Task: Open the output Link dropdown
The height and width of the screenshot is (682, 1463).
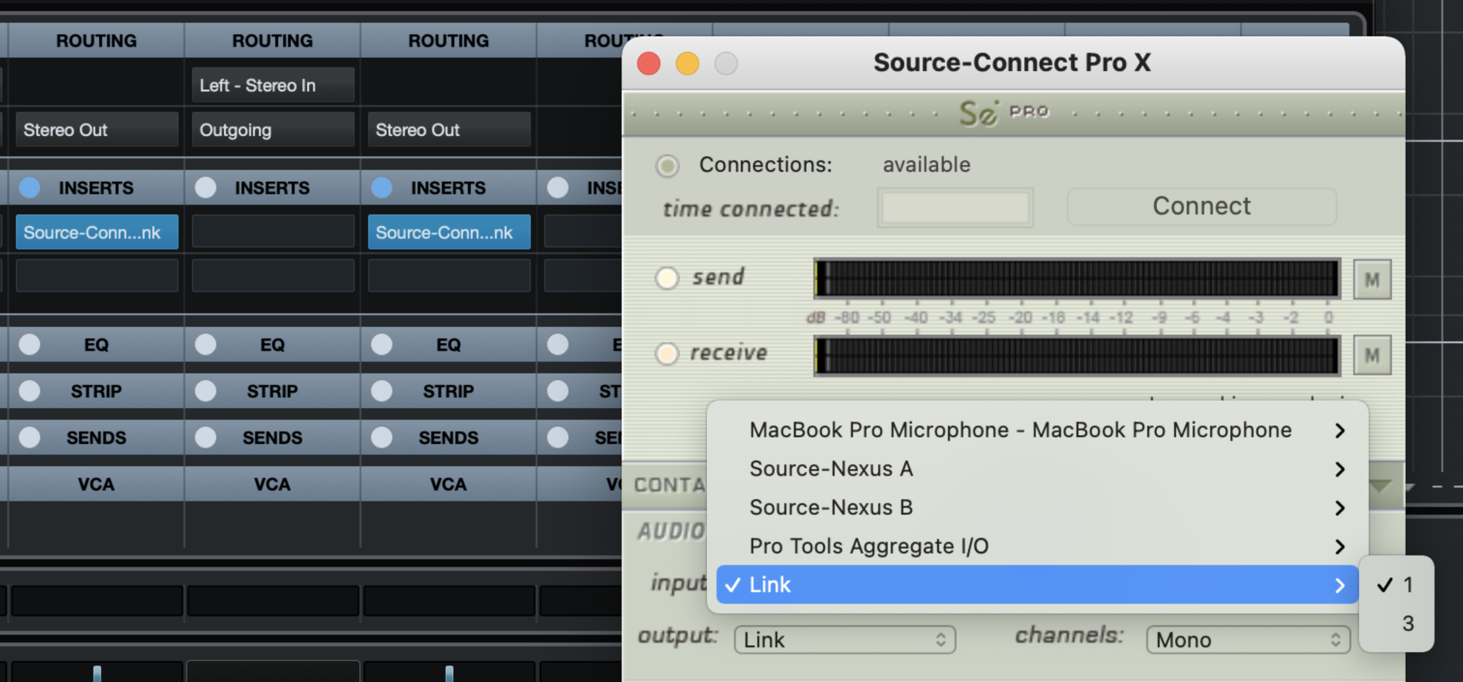Action: pos(844,640)
